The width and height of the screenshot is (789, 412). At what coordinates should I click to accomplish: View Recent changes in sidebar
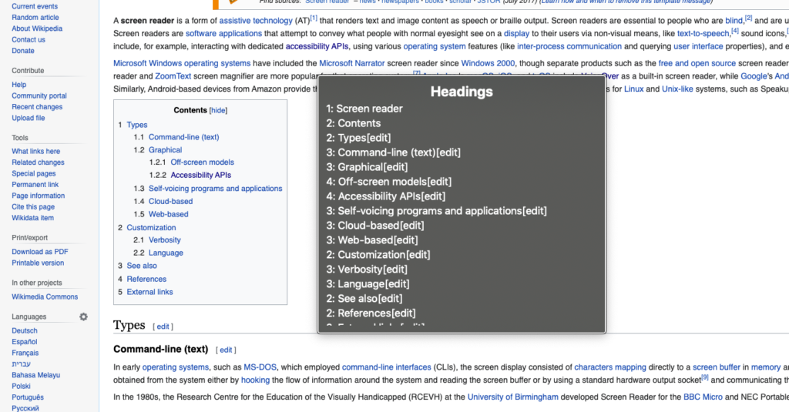[x=37, y=106]
